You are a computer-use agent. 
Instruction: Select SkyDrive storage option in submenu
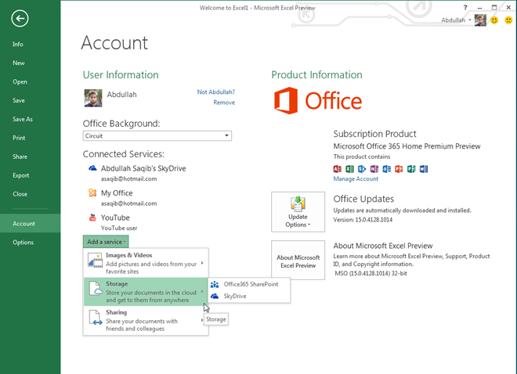point(249,296)
